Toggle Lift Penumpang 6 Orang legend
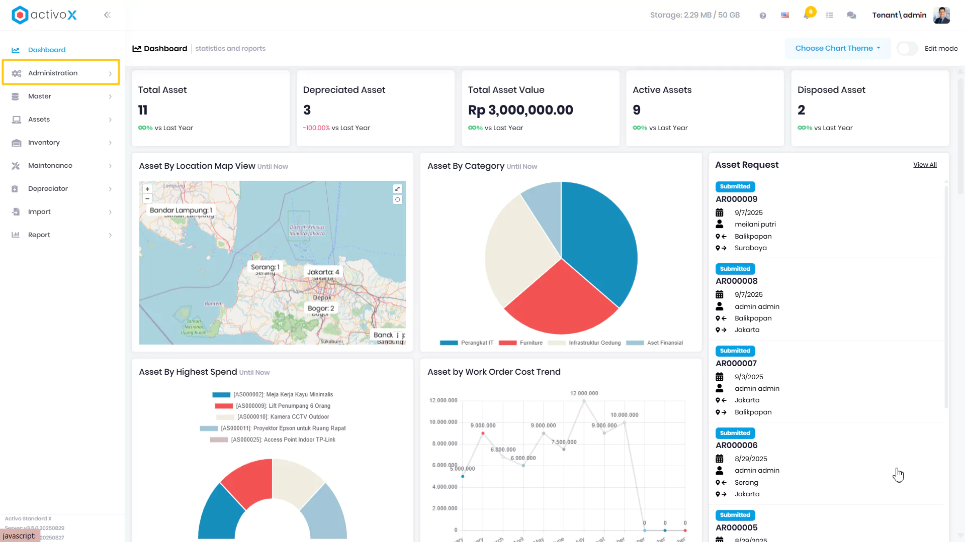 (273, 406)
